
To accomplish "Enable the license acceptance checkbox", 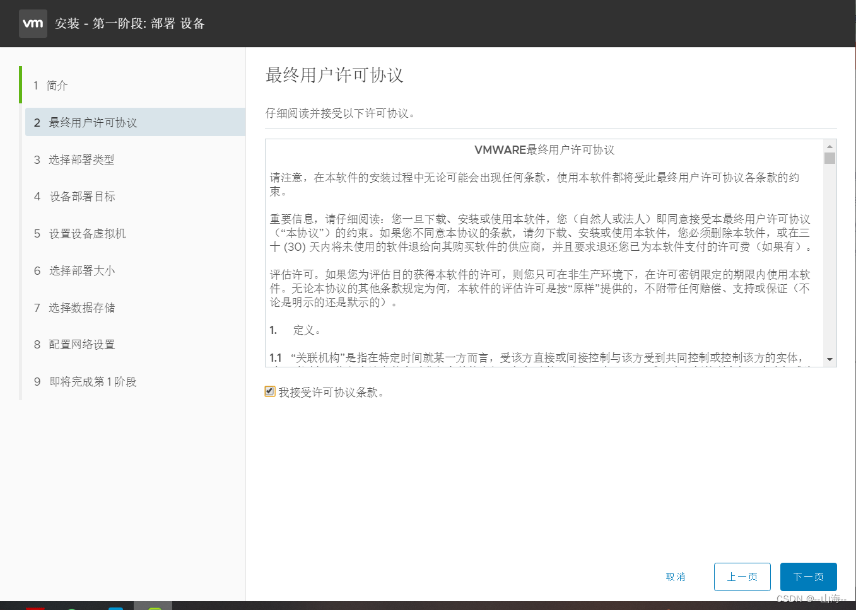I will [269, 391].
